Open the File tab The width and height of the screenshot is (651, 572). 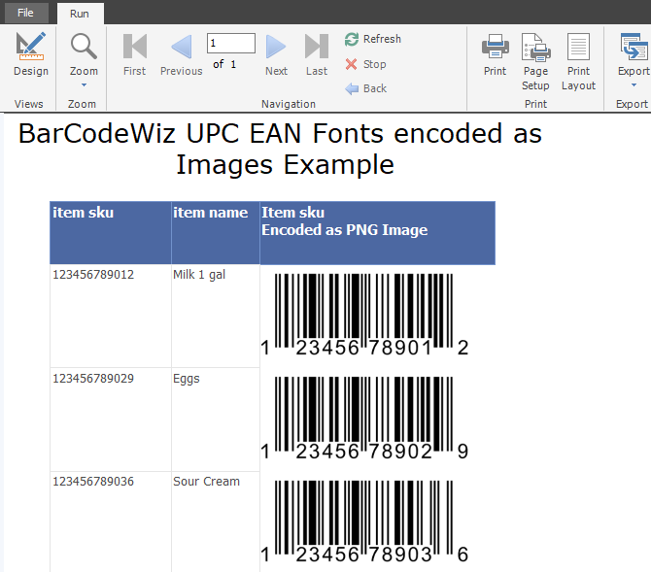[25, 13]
